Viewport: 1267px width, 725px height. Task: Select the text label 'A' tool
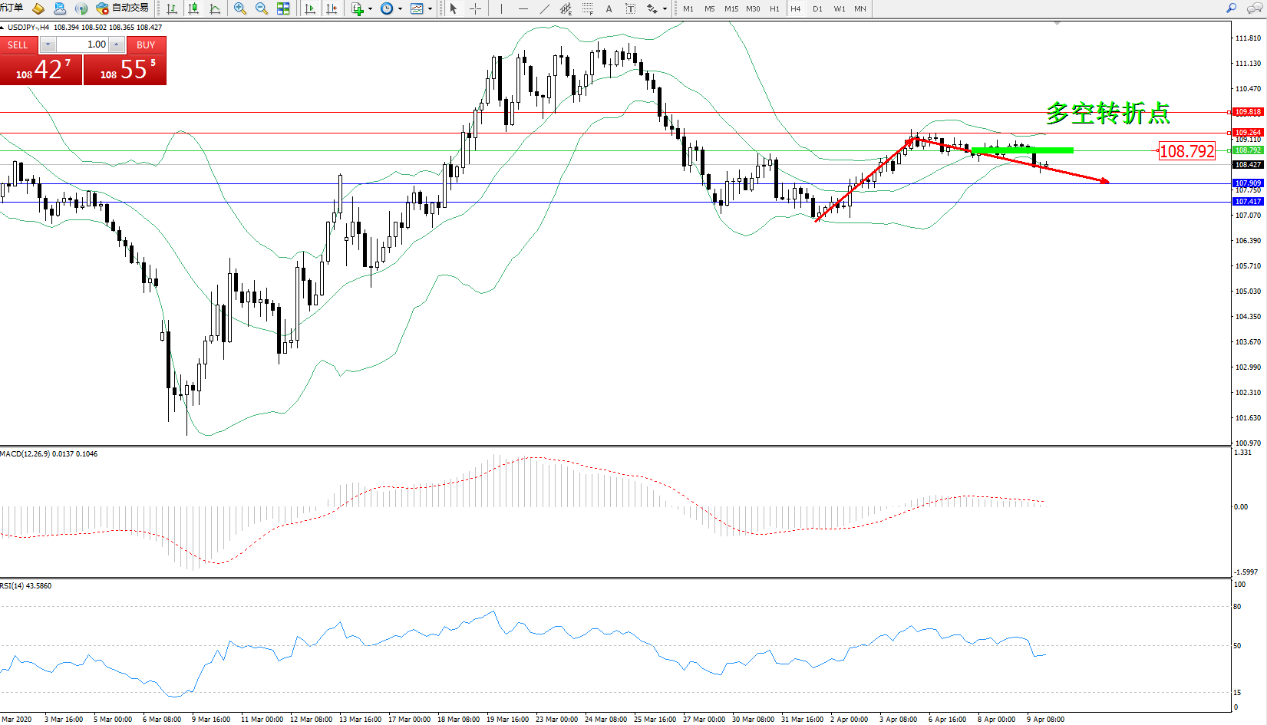609,8
